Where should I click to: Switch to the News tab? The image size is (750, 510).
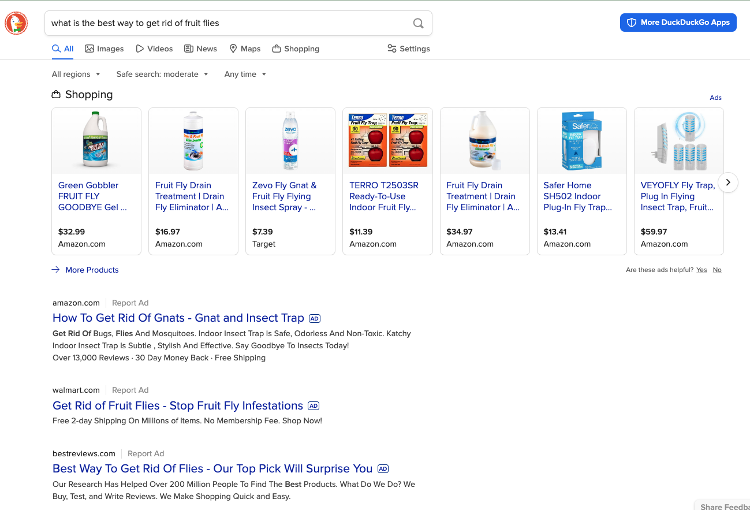pos(200,49)
